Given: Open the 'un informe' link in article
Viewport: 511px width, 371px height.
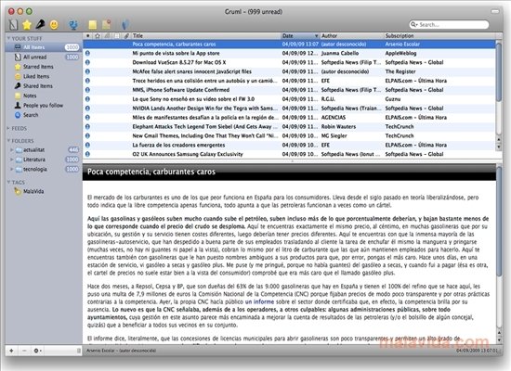Looking at the screenshot, I should (x=259, y=301).
